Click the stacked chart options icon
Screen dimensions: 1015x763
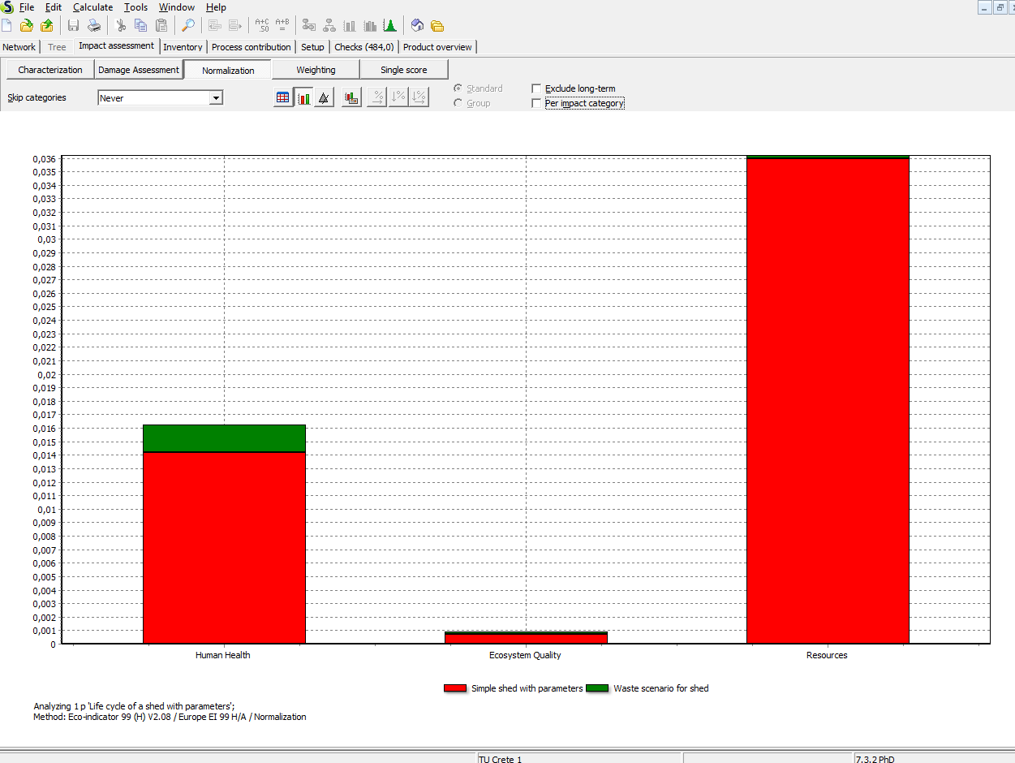pos(351,98)
